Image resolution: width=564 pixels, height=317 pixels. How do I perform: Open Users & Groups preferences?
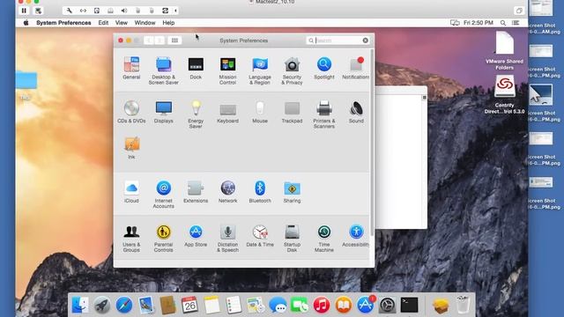click(x=131, y=238)
